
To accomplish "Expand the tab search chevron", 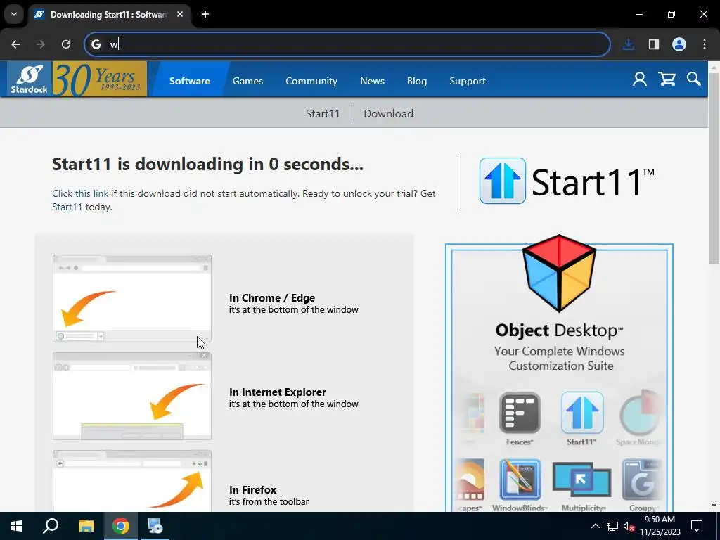I will point(14,14).
